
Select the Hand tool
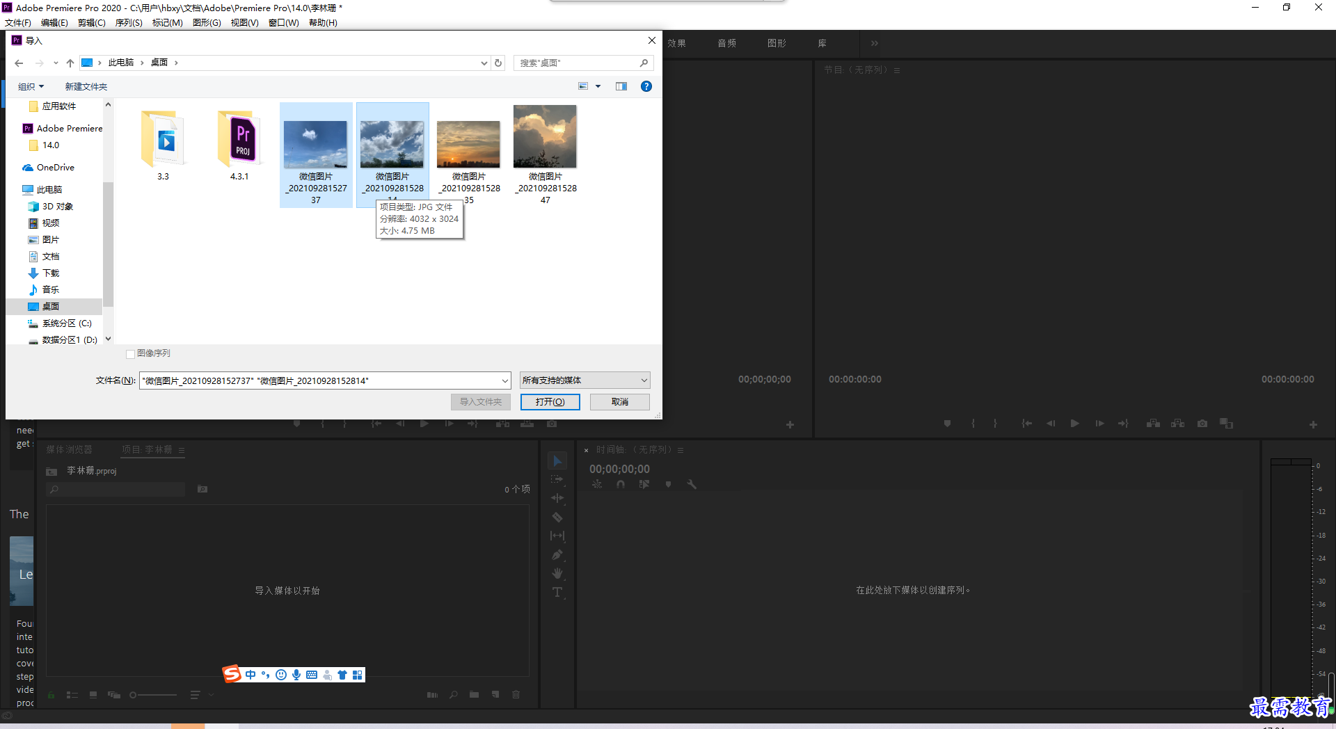(557, 573)
